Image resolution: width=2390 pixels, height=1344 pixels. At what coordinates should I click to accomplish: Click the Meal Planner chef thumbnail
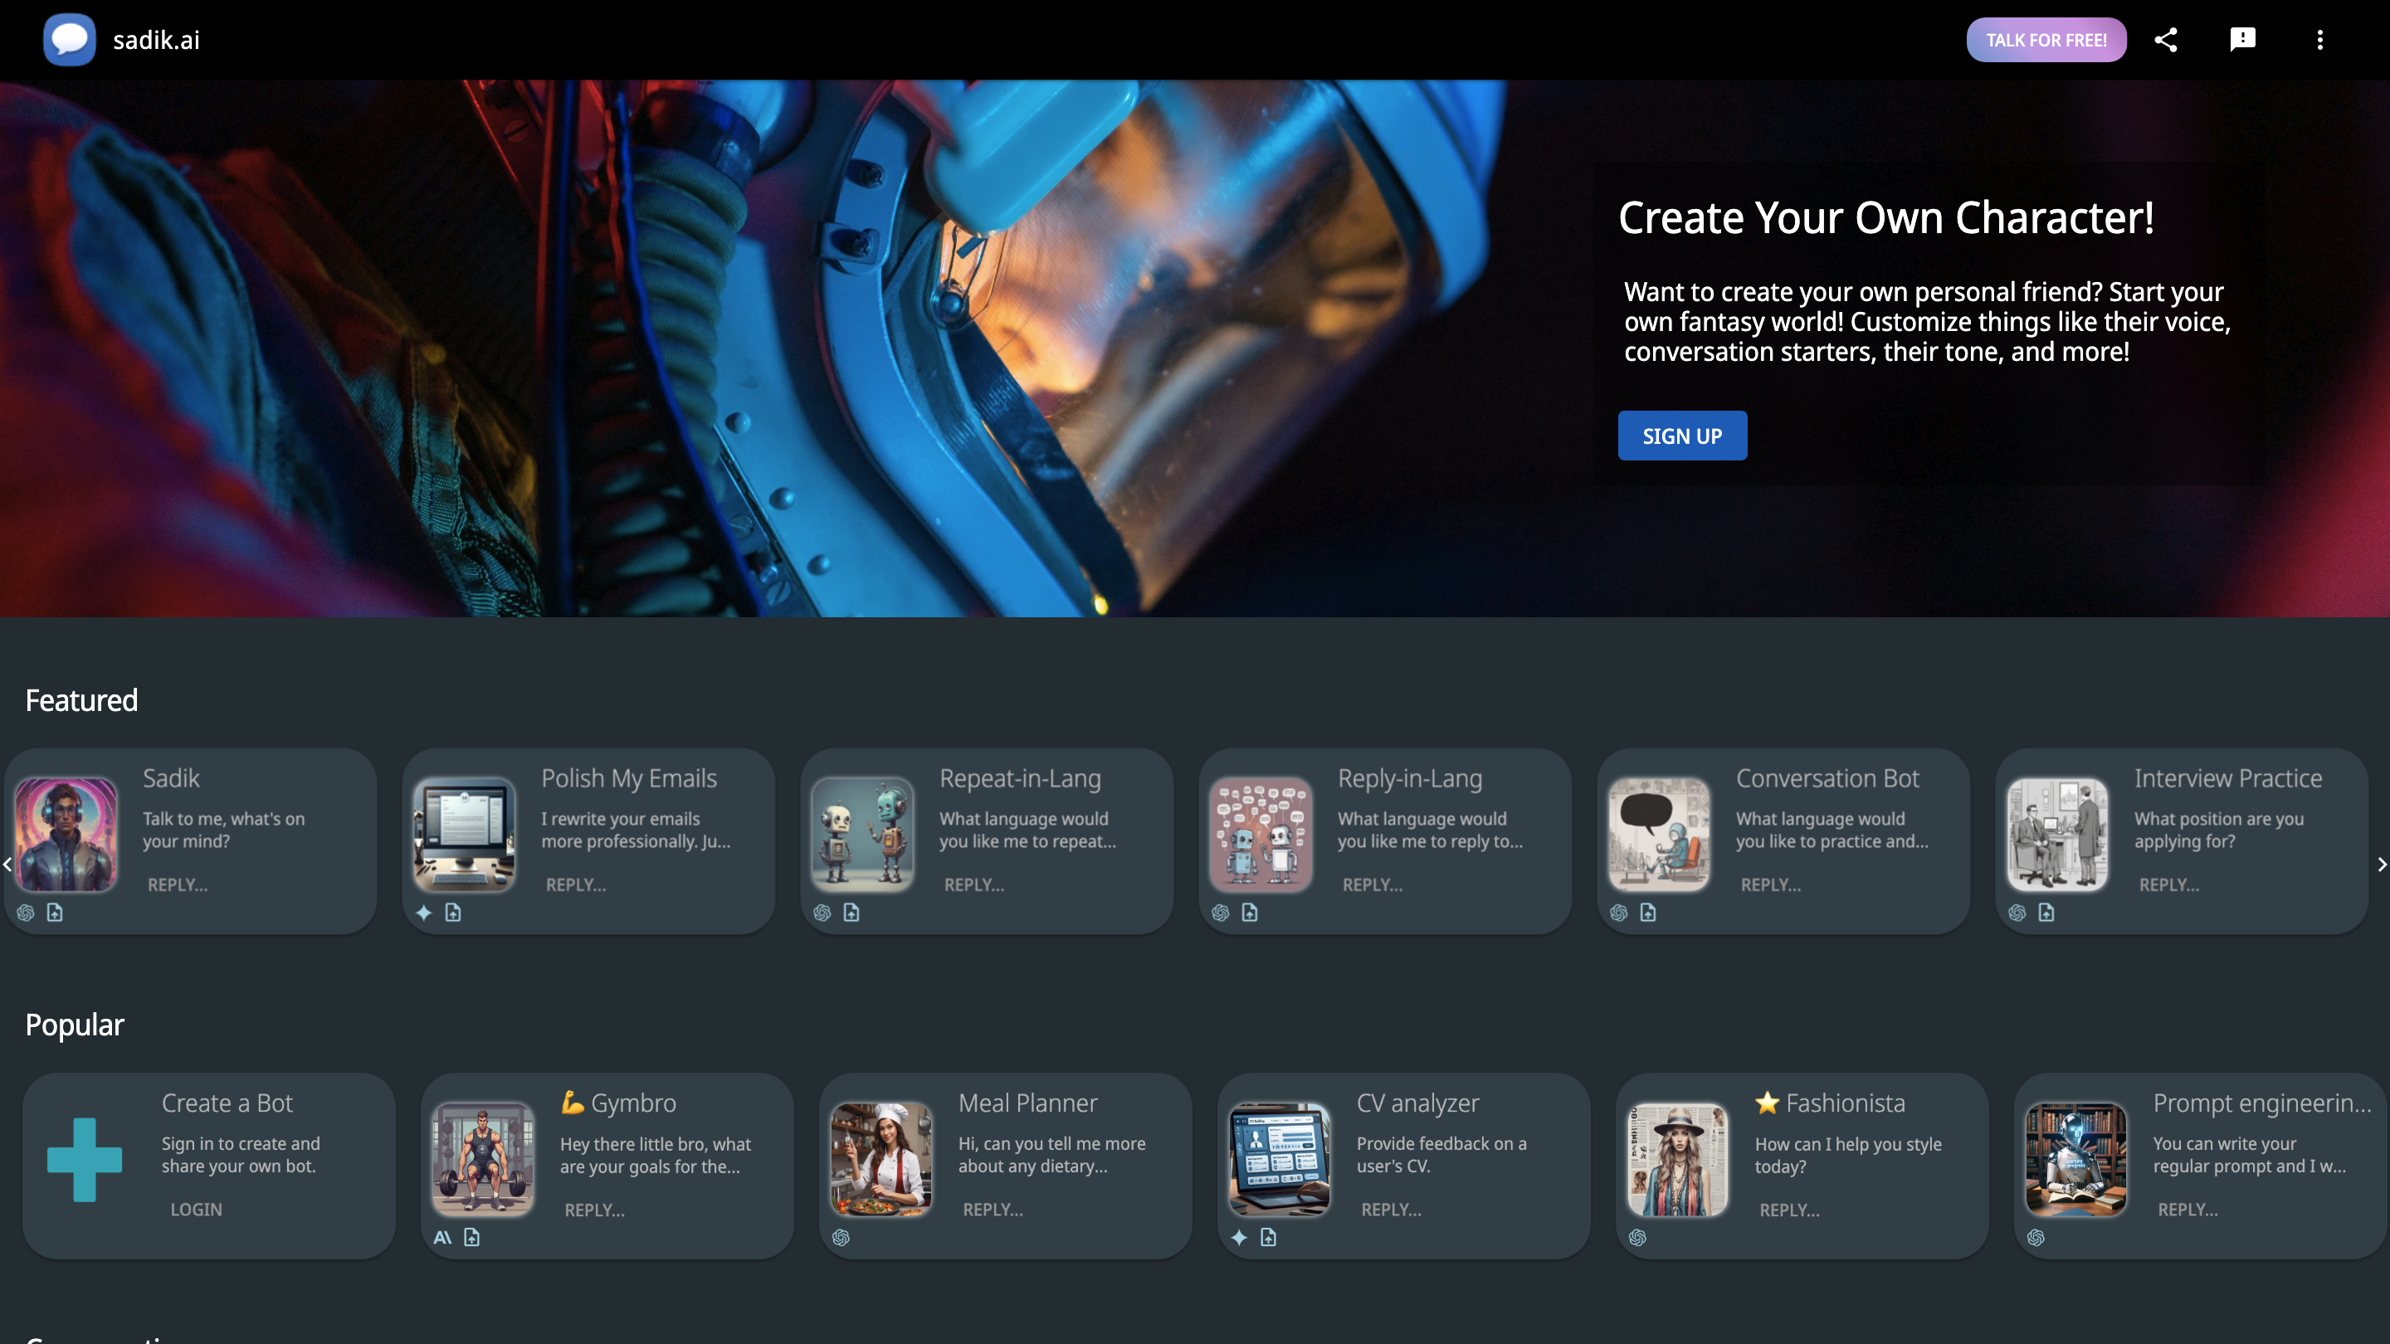[x=880, y=1160]
